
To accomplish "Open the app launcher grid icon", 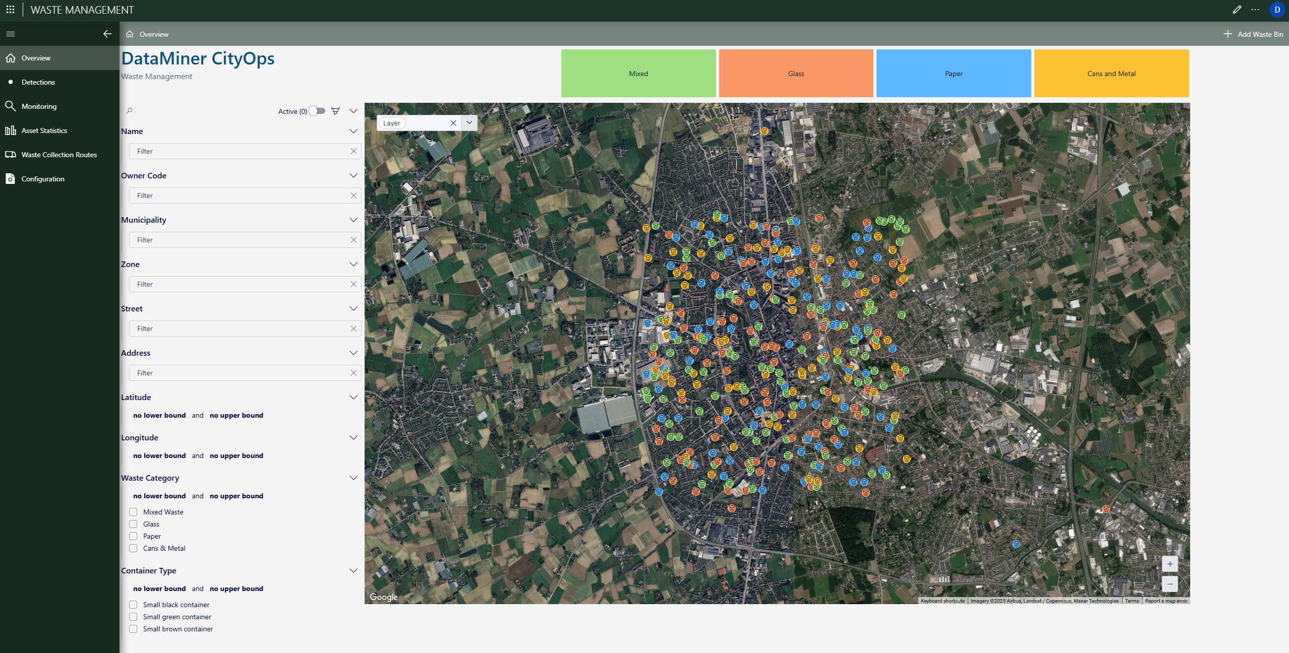I will [x=10, y=10].
